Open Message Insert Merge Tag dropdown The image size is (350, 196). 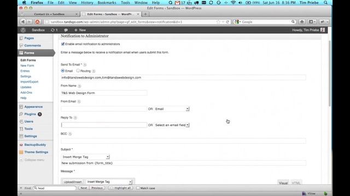click(109, 182)
